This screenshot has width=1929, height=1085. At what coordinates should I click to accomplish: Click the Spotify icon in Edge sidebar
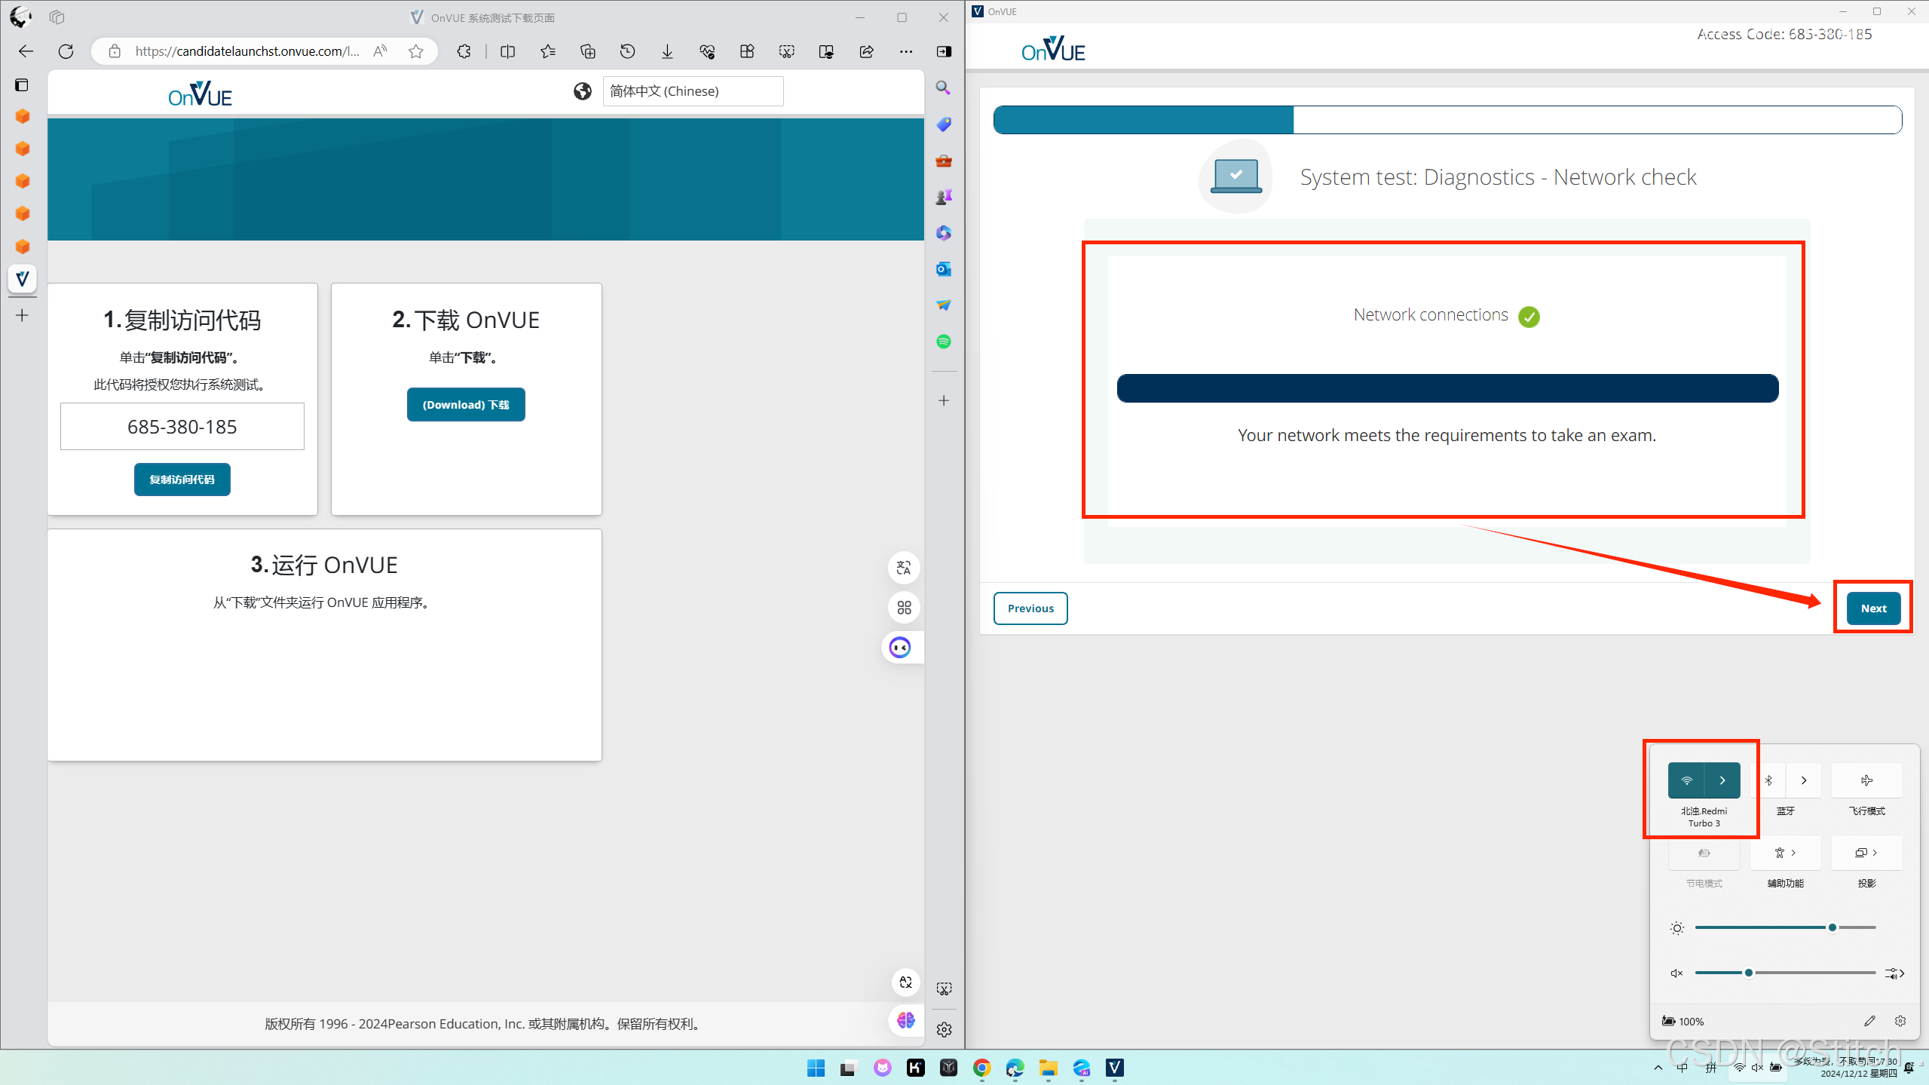click(x=944, y=342)
